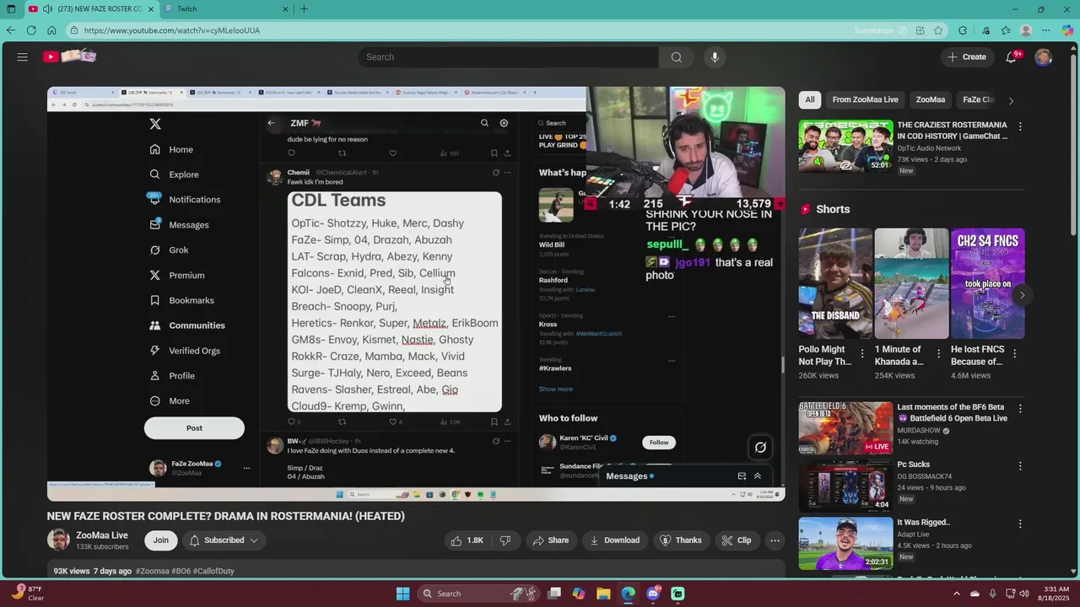This screenshot has height=607, width=1080.
Task: Click the Download button
Action: [613, 540]
